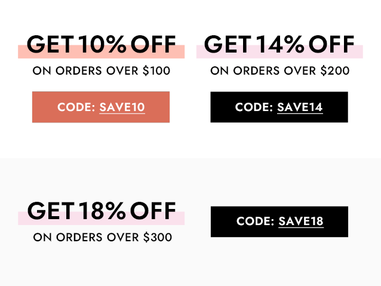Click the GET 10% OFF headline
This screenshot has width=381, height=286.
101,44
